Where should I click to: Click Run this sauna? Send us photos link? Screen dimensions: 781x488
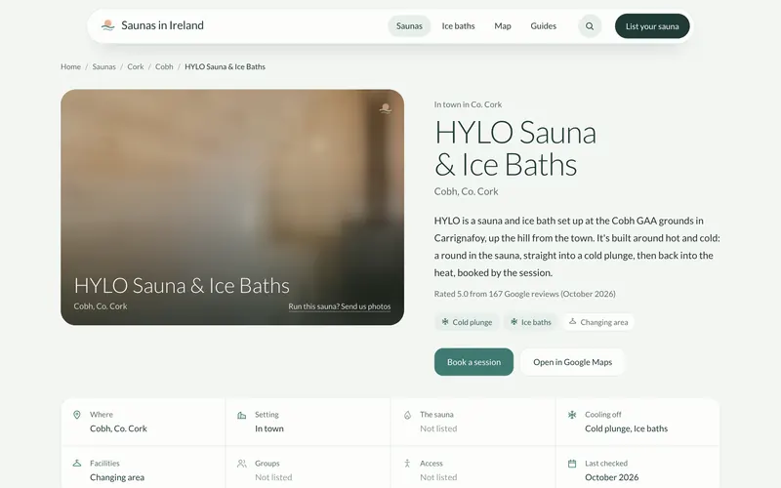click(340, 306)
